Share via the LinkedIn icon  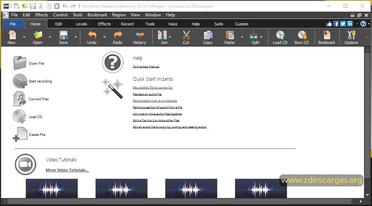pyautogui.click(x=350, y=24)
